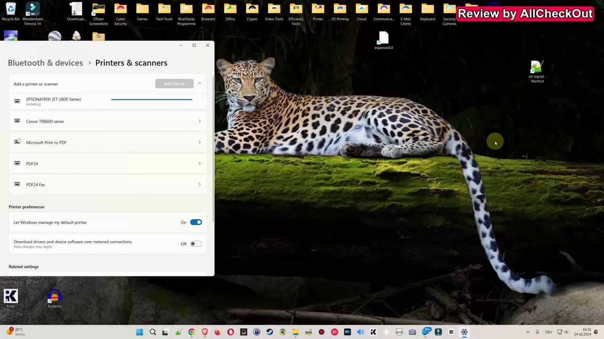Open the Browsers desktop folder
604x339 pixels.
coord(208,12)
